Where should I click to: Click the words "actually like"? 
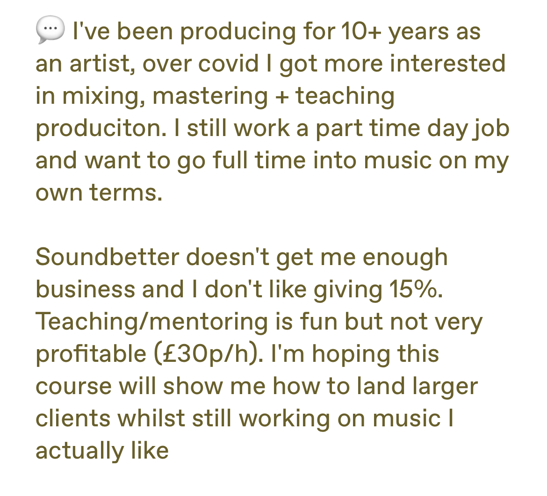102,451
